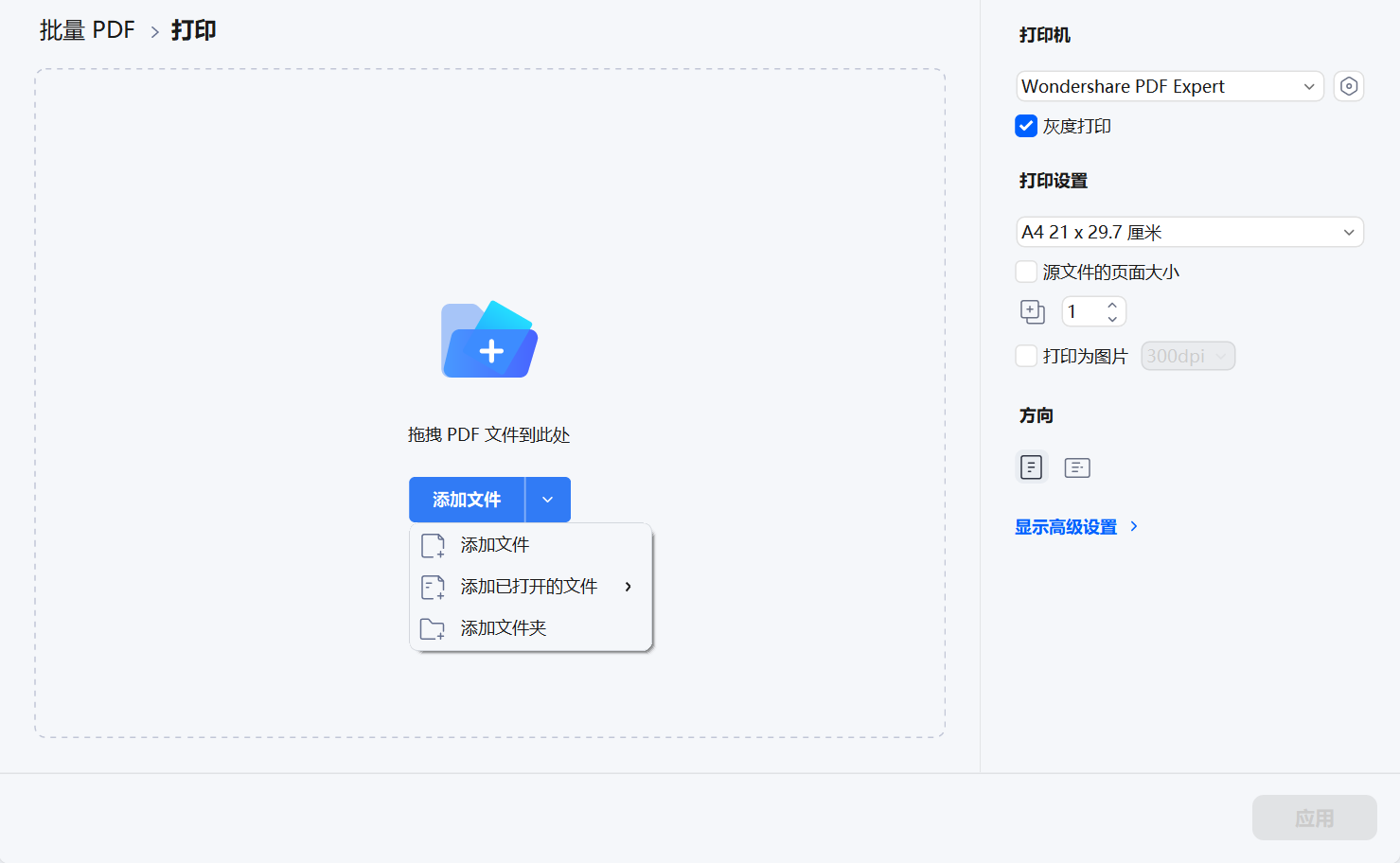1400x863 pixels.
Task: Enable 打印为图片 checkbox
Action: pyautogui.click(x=1026, y=355)
